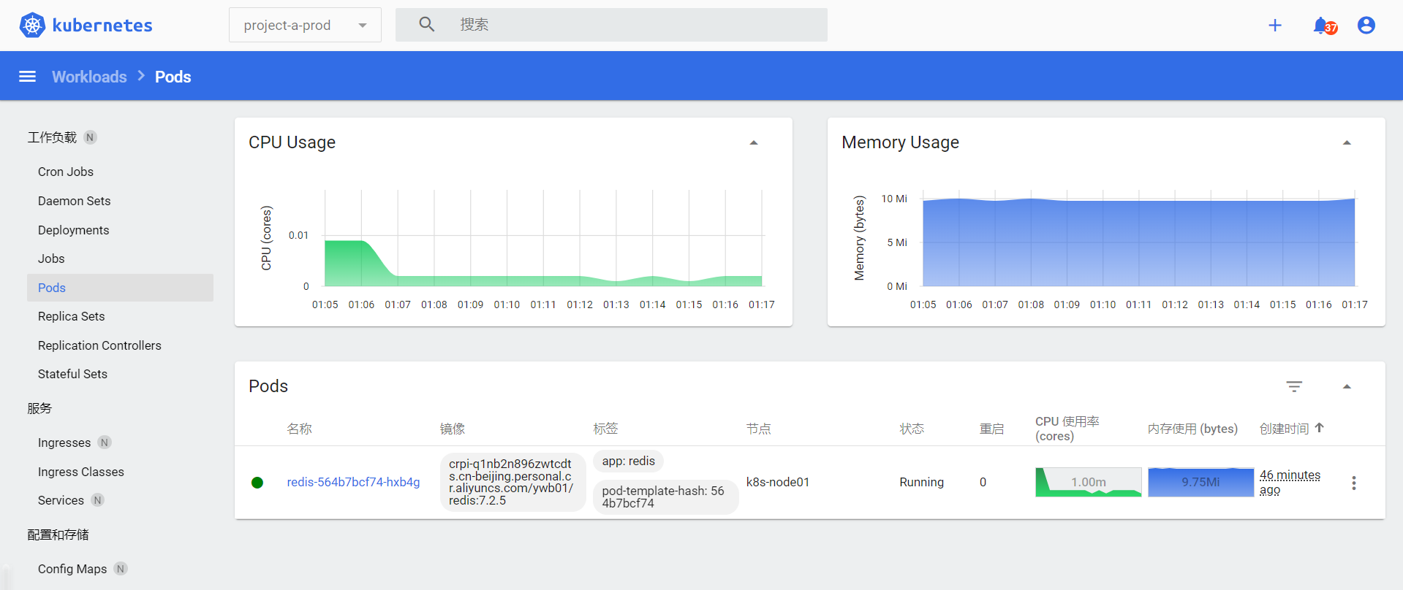Select Stateful Sets in the sidebar
This screenshot has width=1403, height=590.
[72, 374]
